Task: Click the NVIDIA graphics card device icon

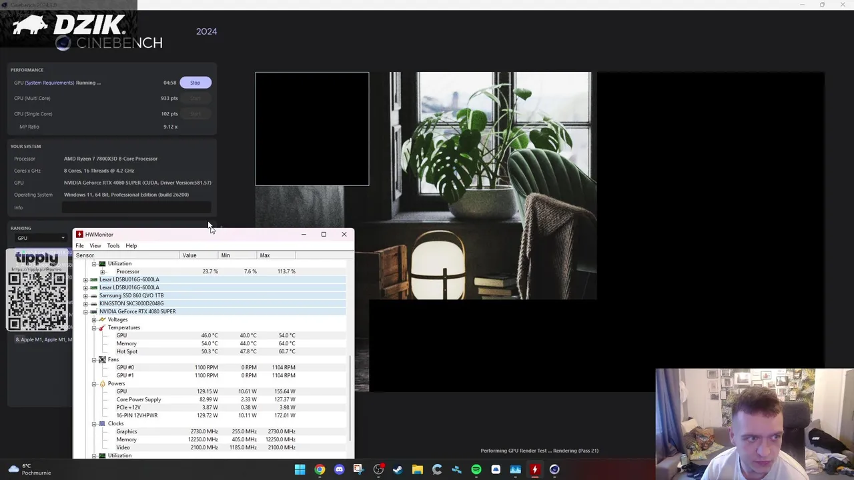Action: (93, 312)
